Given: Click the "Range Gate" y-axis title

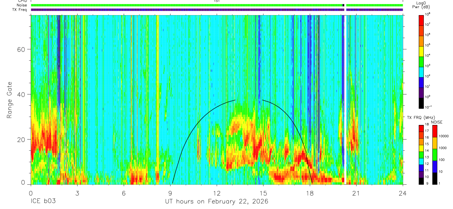Looking at the screenshot, I should (10, 100).
